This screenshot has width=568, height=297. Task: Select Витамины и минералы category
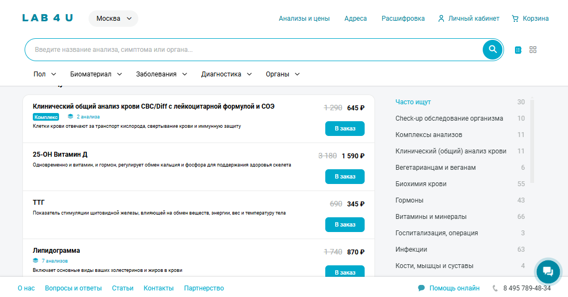431,217
